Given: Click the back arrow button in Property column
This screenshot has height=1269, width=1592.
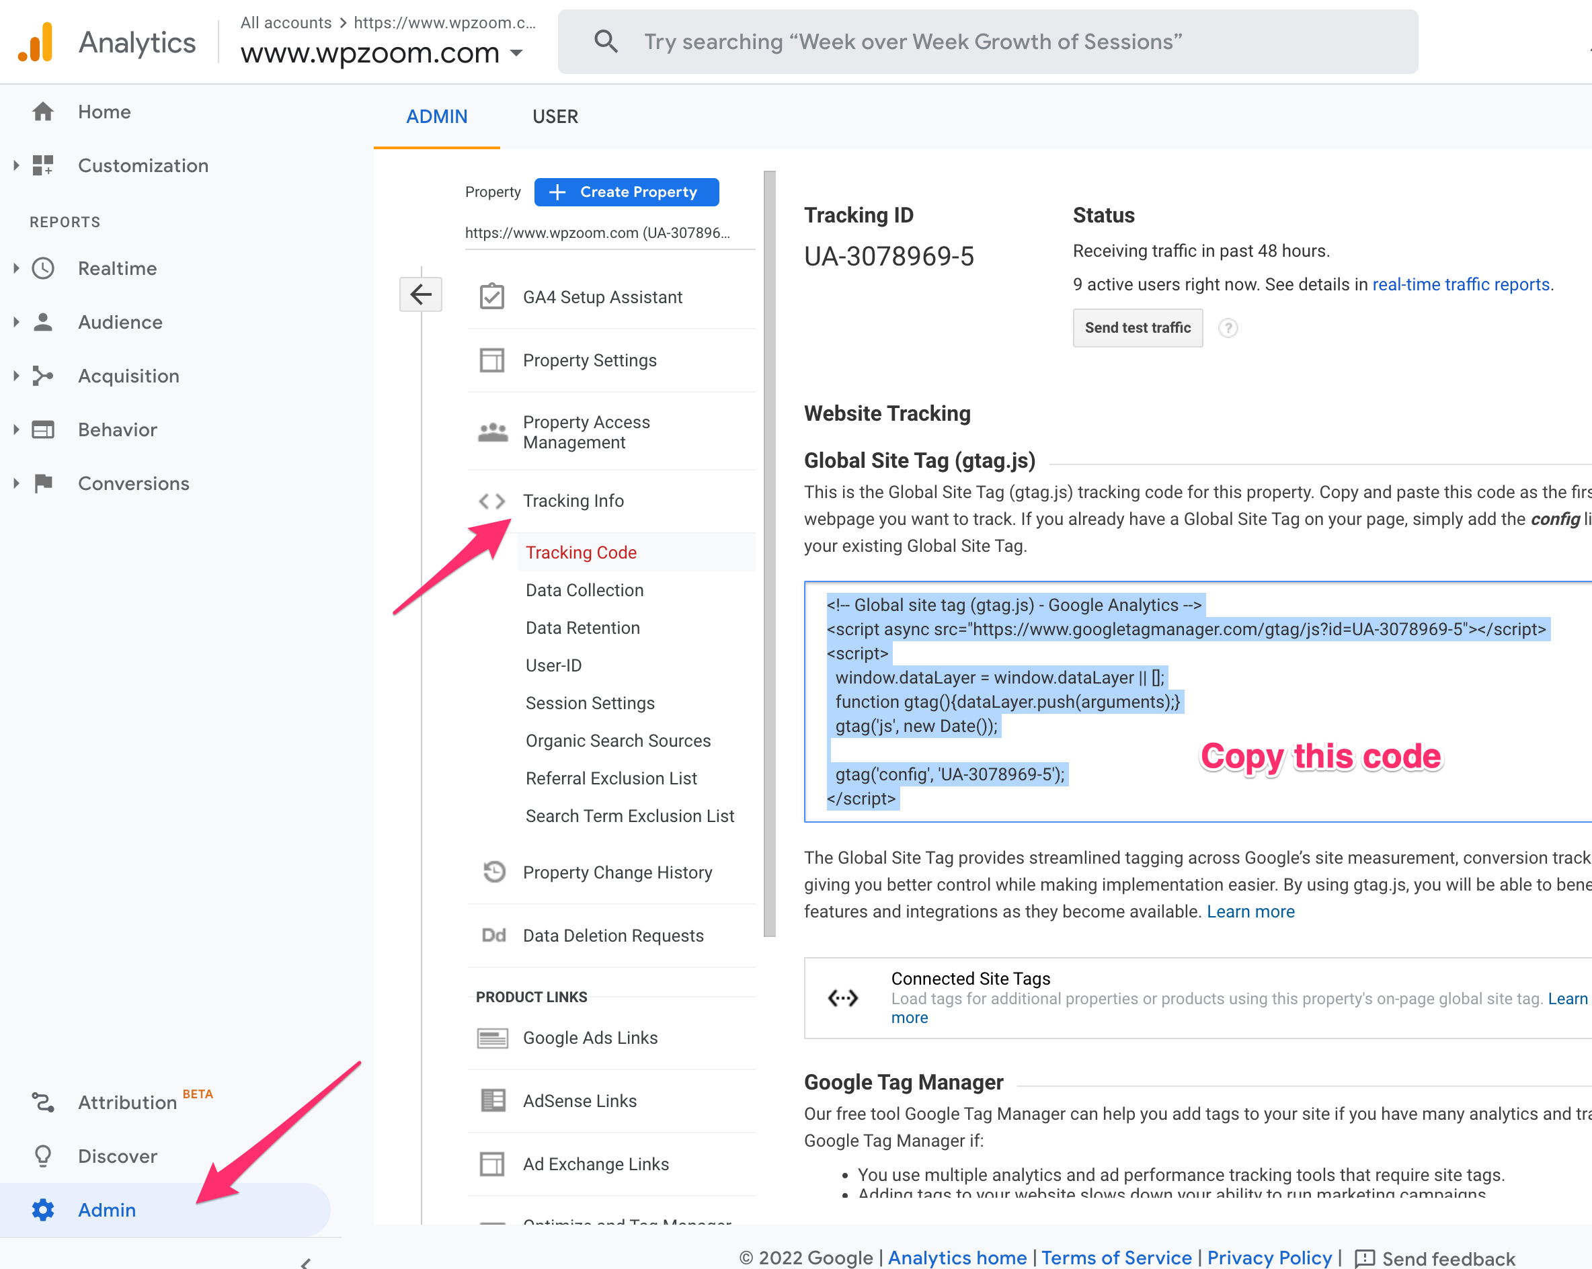Looking at the screenshot, I should (421, 294).
